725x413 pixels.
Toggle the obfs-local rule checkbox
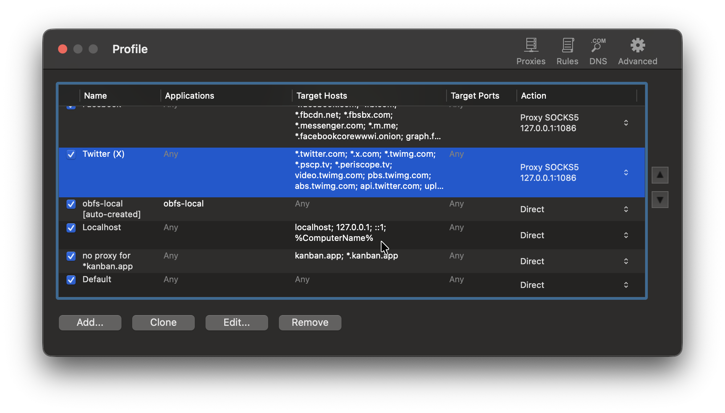pyautogui.click(x=71, y=204)
